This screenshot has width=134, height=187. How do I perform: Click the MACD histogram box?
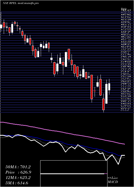(x=74, y=174)
